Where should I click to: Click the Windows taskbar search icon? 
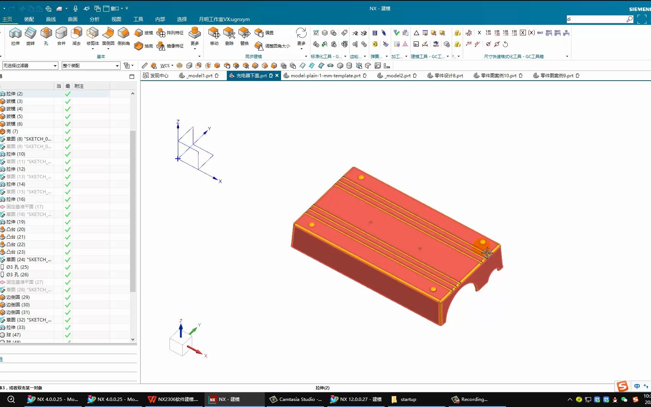11,399
